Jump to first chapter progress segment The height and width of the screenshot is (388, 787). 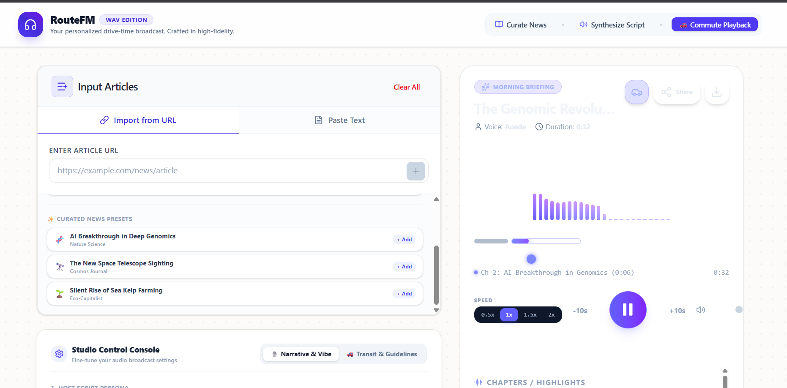(x=491, y=241)
